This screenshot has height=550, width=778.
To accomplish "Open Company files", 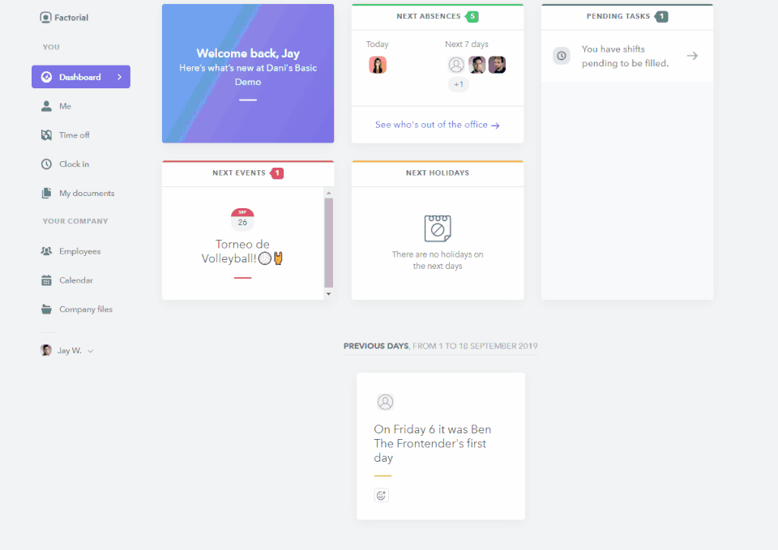I will pos(86,309).
